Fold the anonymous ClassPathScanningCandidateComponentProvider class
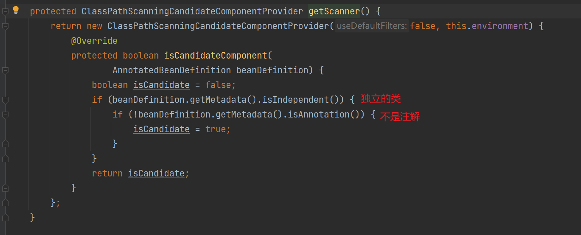The image size is (581, 235). [5, 27]
